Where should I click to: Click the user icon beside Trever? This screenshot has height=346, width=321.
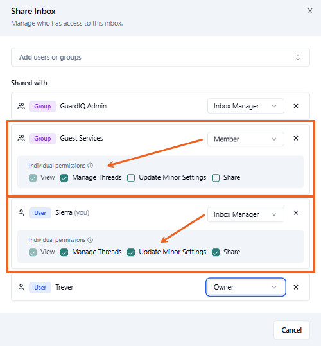point(21,287)
